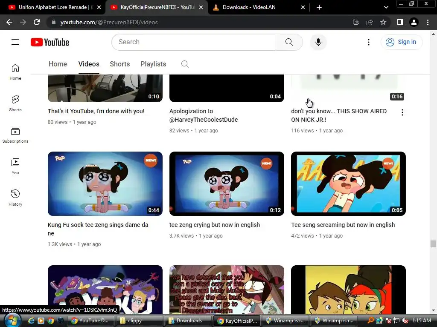Search within channel using magnifier icon

(185, 64)
